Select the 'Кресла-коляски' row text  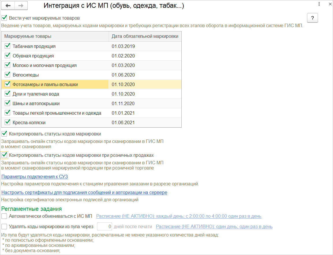click(29, 123)
